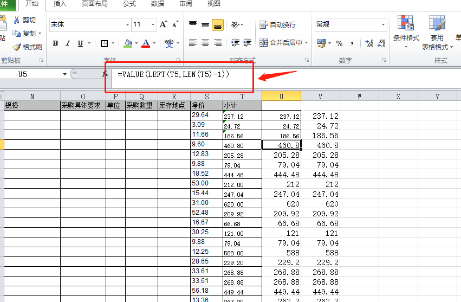Click cell showing 29.64 in column S
Screen dimensions: 461x302
[207, 115]
